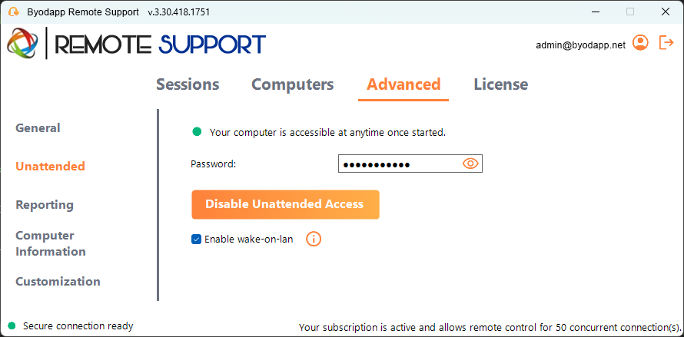Show password with the eye icon
The image size is (684, 337).
[x=470, y=164]
